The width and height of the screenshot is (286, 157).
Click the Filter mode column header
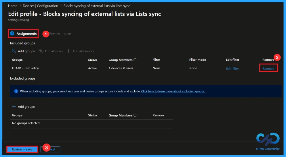click(198, 60)
